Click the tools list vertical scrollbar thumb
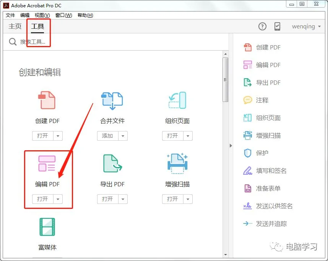 click(x=226, y=80)
